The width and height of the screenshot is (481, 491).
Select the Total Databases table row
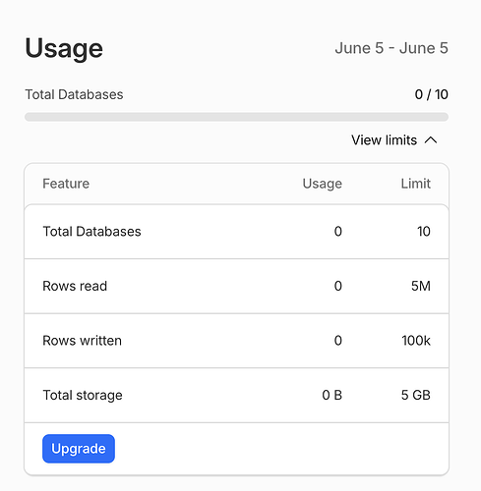click(x=236, y=232)
